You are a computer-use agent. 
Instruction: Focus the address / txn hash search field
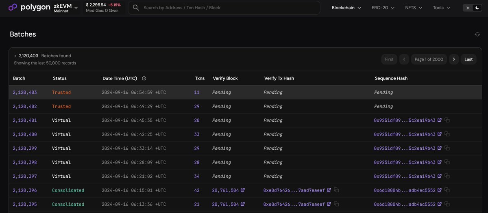point(224,8)
